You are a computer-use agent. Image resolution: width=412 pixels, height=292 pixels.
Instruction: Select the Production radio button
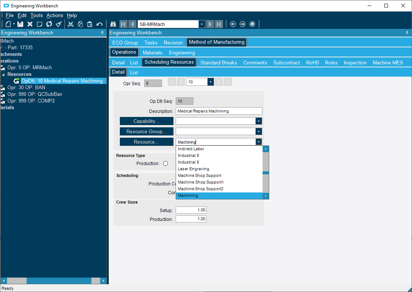pos(165,164)
